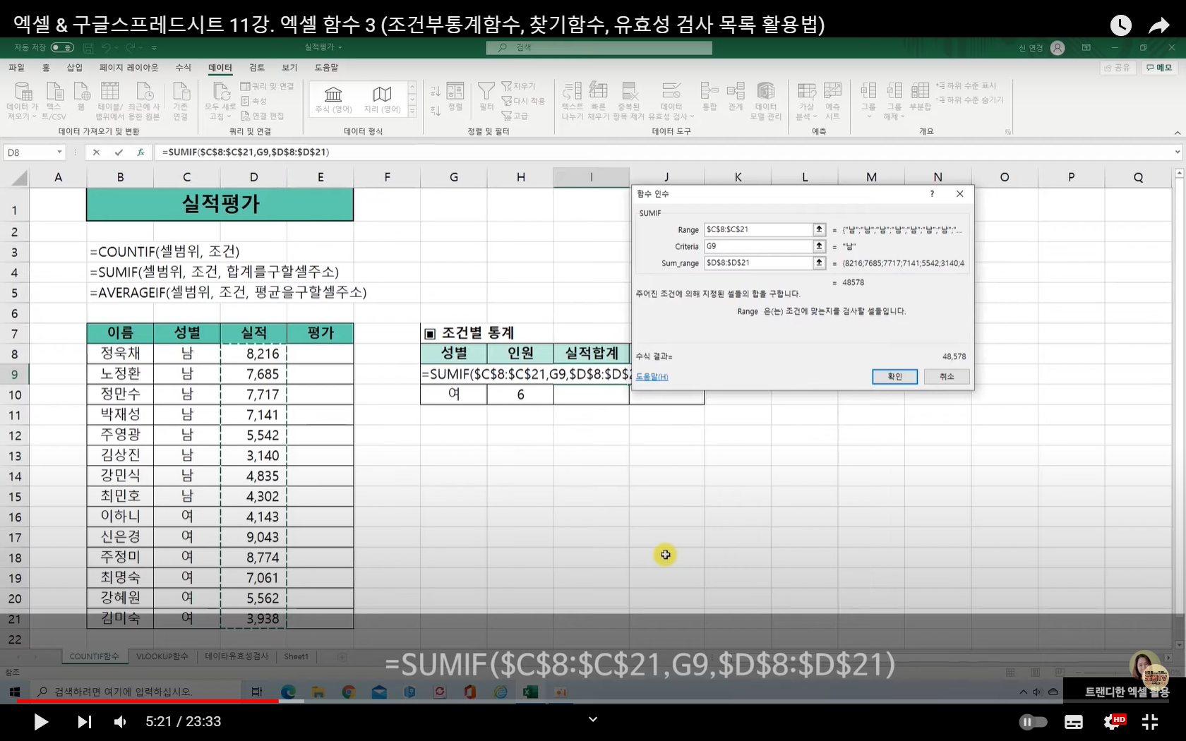Click the cancel X icon in formula bar

pyautogui.click(x=97, y=152)
